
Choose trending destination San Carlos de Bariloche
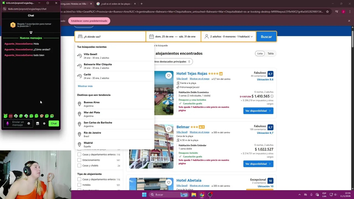point(114,124)
